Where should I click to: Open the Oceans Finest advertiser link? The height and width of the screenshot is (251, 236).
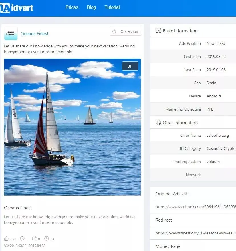(x=35, y=34)
